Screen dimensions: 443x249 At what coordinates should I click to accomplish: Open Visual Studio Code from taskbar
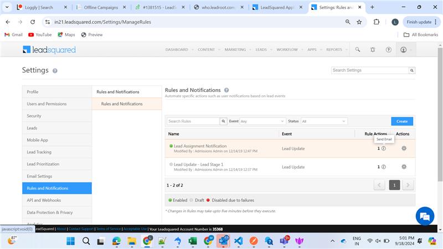click(239, 241)
